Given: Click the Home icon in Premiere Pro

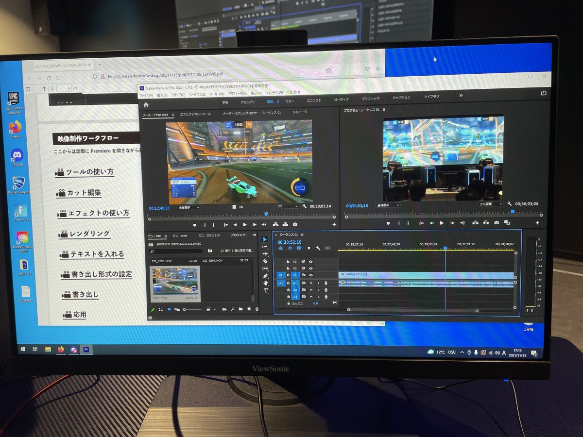Looking at the screenshot, I should [146, 104].
